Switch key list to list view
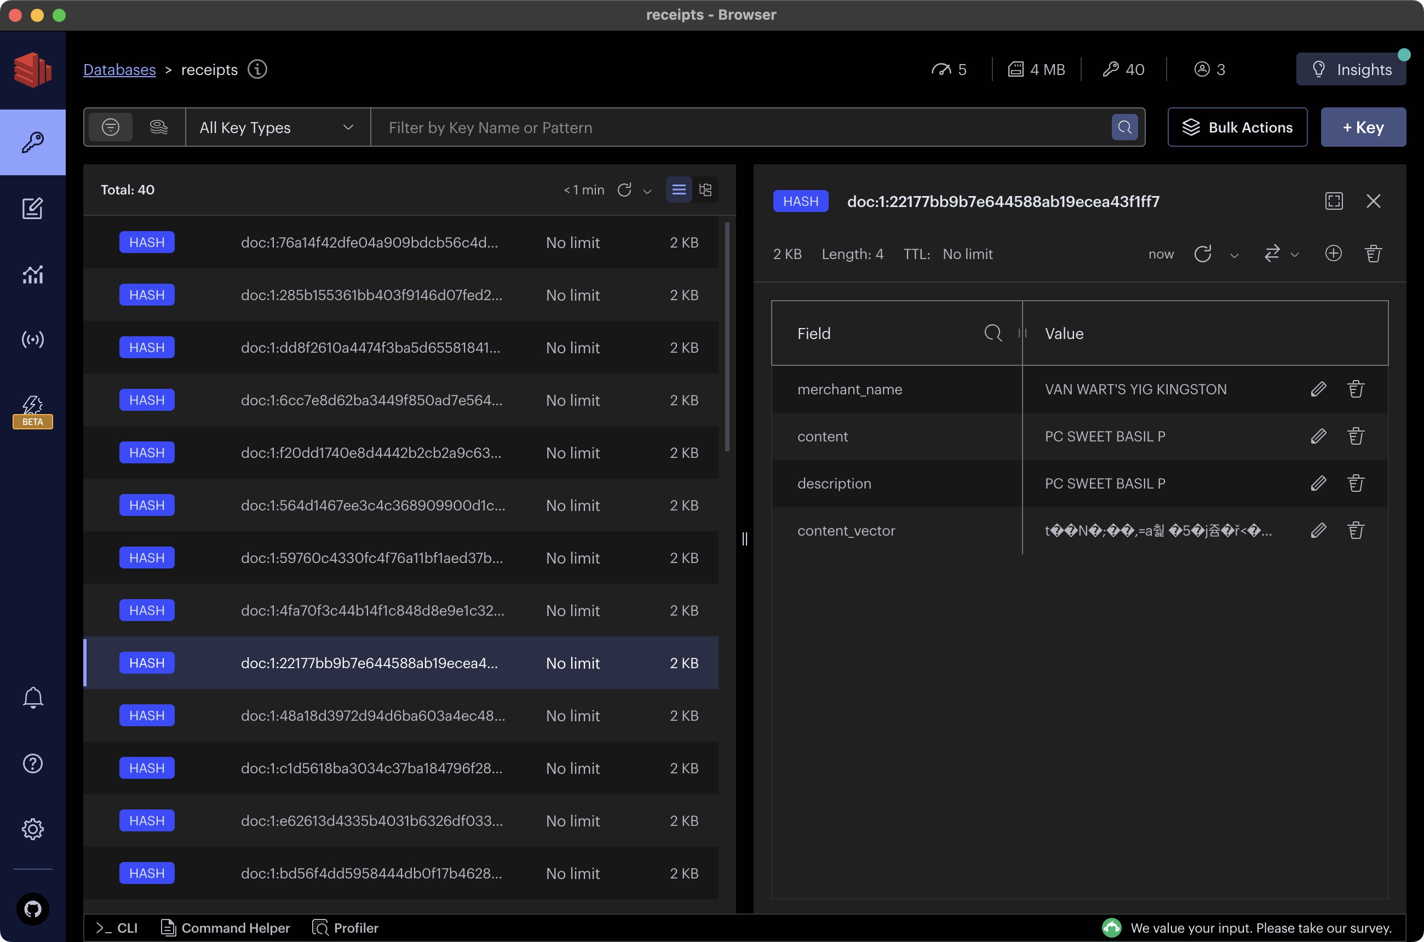1424x942 pixels. click(679, 190)
